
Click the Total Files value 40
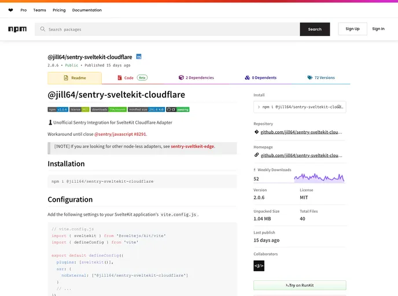pos(303,219)
